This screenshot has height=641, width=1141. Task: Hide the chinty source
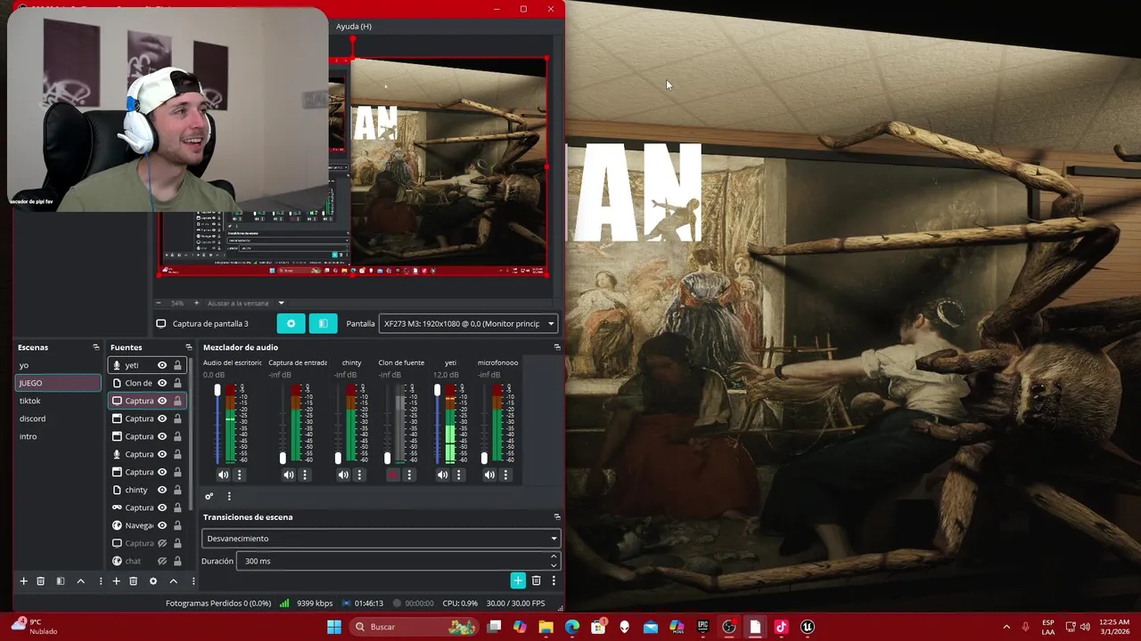pos(162,490)
